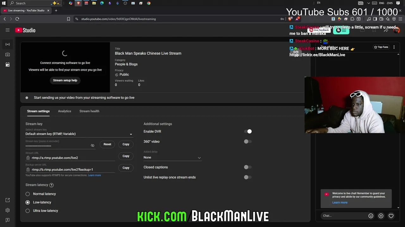Go back with browser back arrow

point(5,19)
